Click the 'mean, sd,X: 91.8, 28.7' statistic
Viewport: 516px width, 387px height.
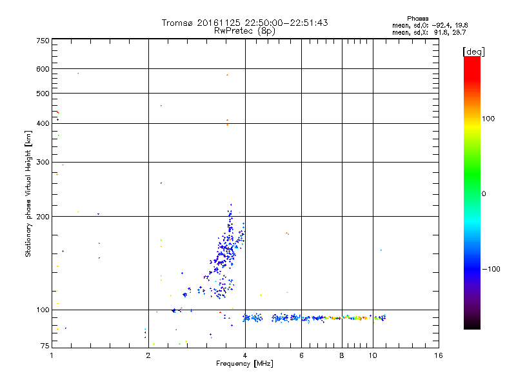click(429, 32)
